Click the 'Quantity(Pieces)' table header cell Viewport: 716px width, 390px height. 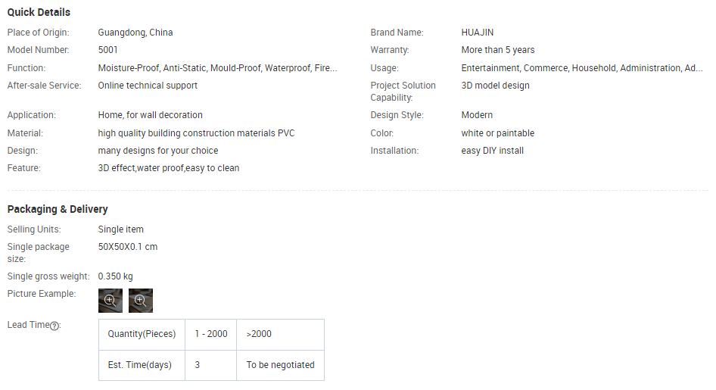142,334
